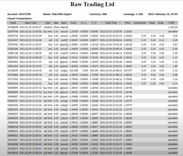The height and width of the screenshot is (156, 183).
Task: Click ticket number 54018416
Action: point(13,153)
